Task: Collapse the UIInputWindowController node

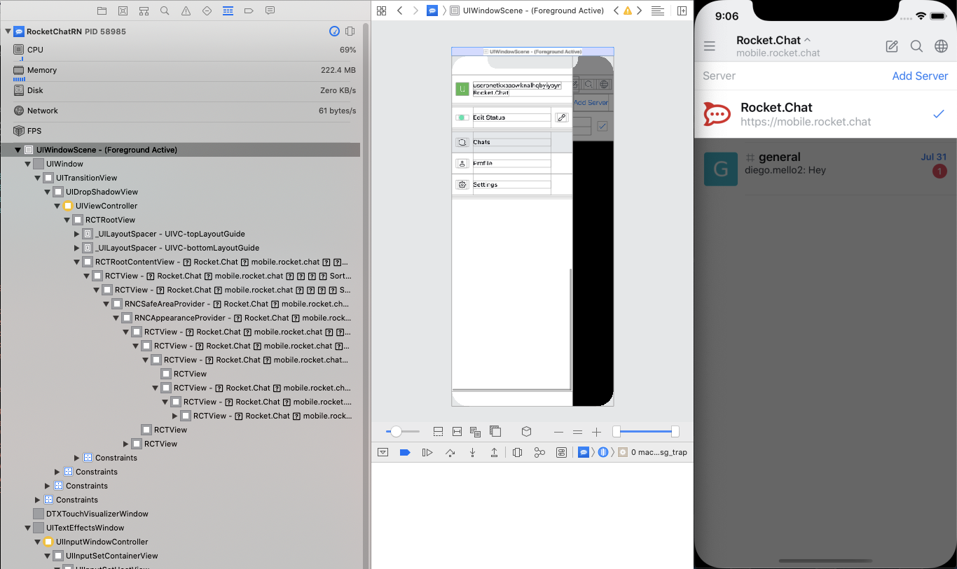Action: 37,542
